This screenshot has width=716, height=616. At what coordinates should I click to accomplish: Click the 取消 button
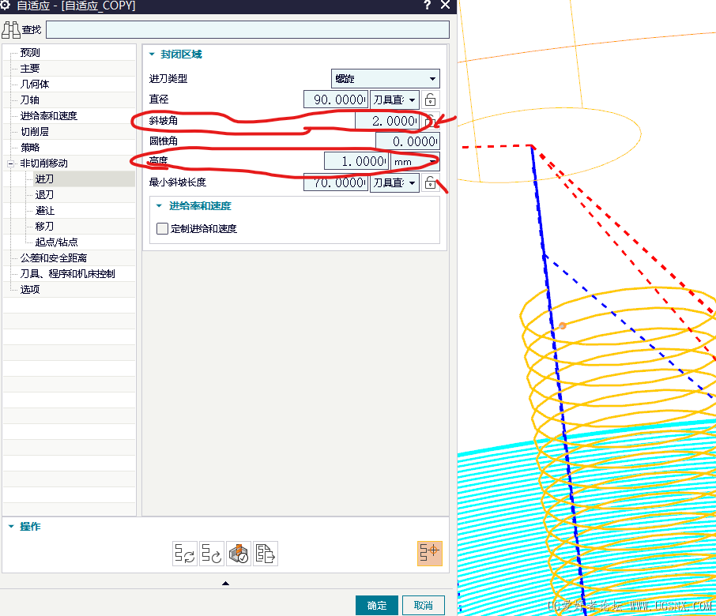point(424,605)
